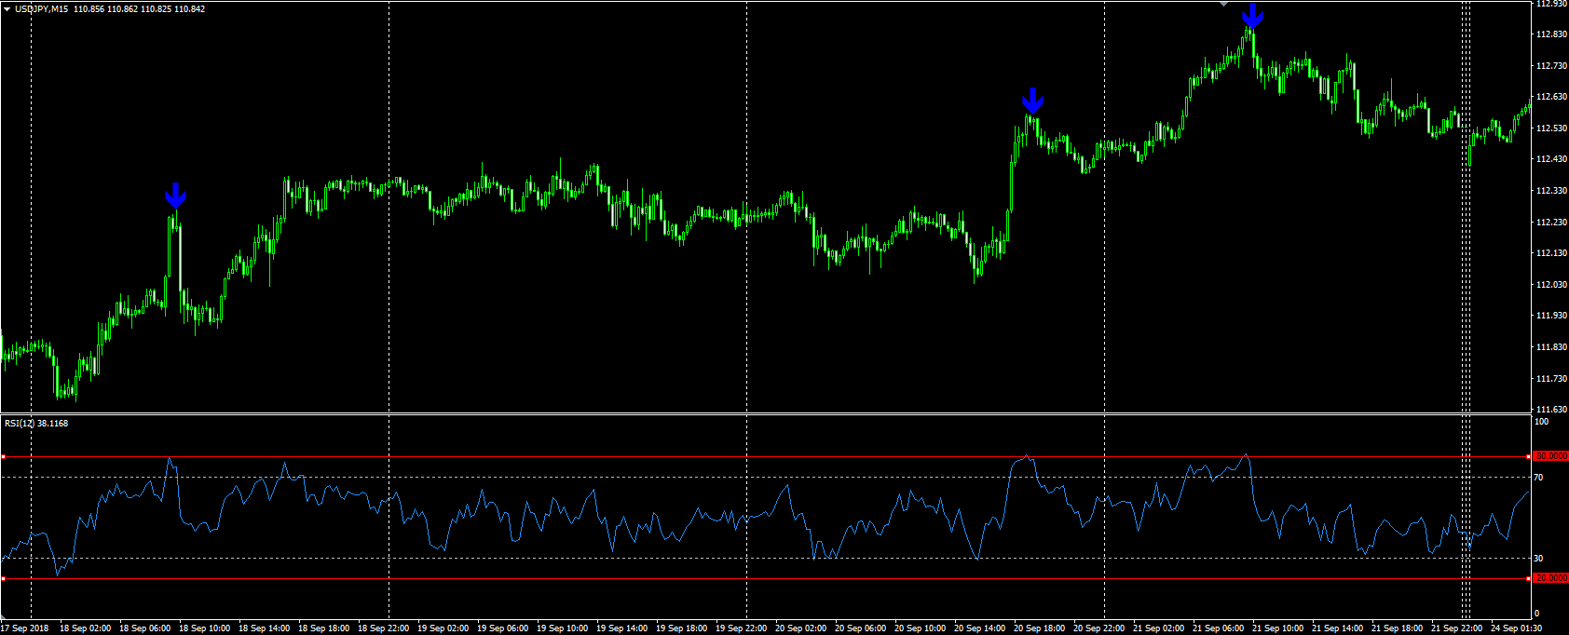Click the 20 Sep 18:00 time label

pos(1040,628)
